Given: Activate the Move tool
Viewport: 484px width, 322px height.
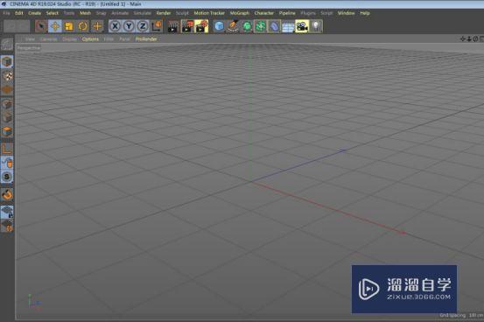Looking at the screenshot, I should (x=55, y=26).
